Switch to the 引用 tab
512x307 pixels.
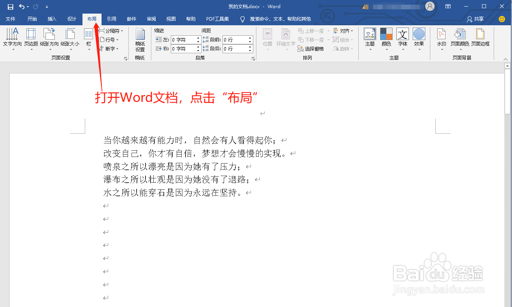point(112,19)
